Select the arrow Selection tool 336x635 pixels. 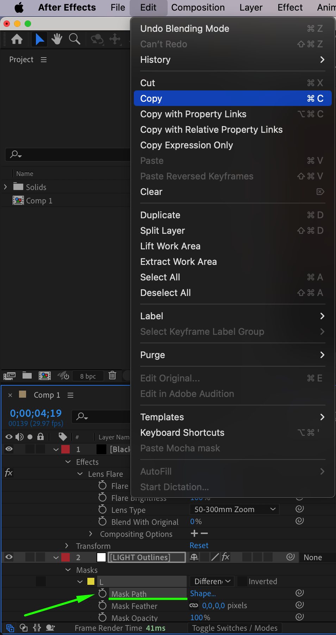[39, 39]
